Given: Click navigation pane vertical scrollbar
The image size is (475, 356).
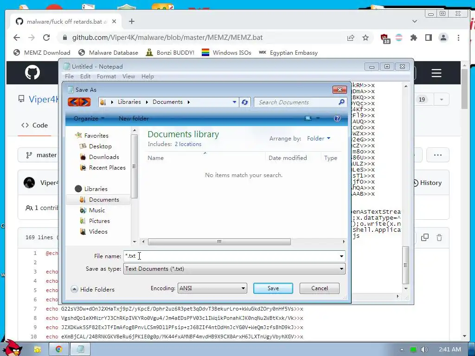Looking at the screenshot, I should click(134, 166).
